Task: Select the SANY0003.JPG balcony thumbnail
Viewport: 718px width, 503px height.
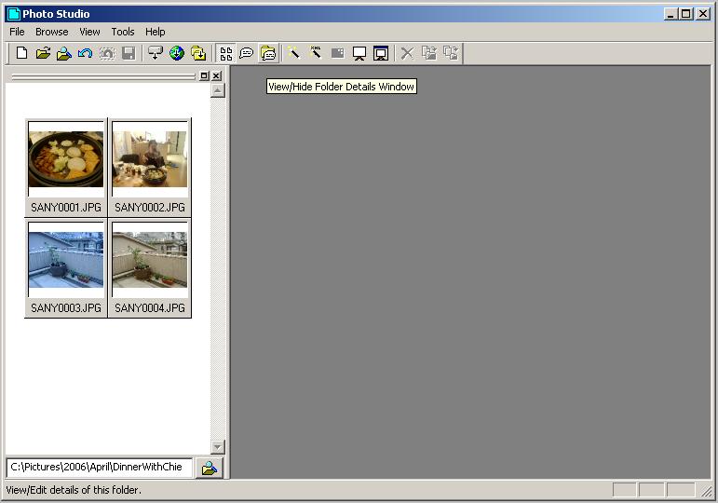Action: point(66,268)
